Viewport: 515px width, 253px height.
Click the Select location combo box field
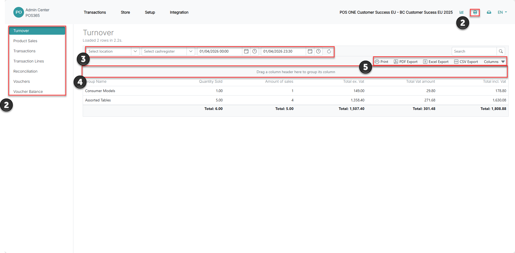[x=109, y=51]
